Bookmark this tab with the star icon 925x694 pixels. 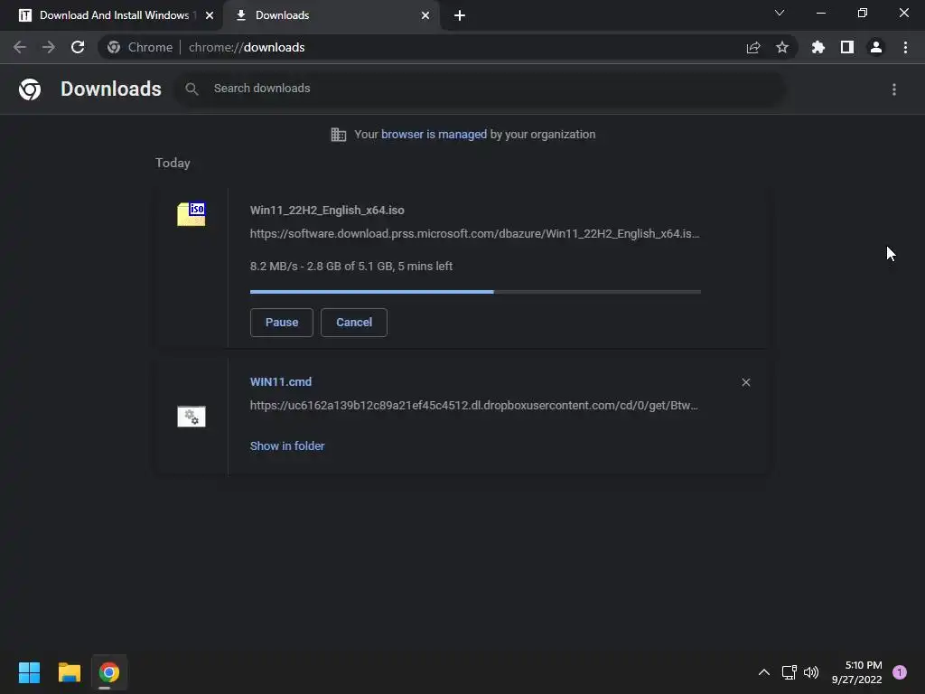pyautogui.click(x=782, y=47)
